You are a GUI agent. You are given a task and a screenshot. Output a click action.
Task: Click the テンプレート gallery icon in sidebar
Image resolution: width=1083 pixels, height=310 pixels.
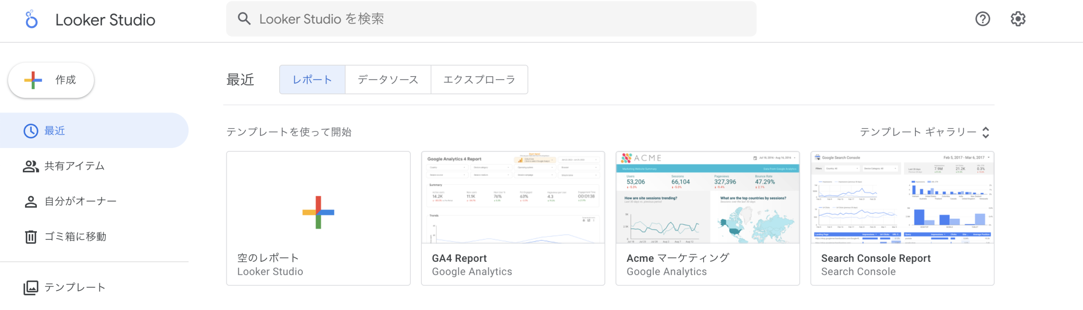coord(30,288)
